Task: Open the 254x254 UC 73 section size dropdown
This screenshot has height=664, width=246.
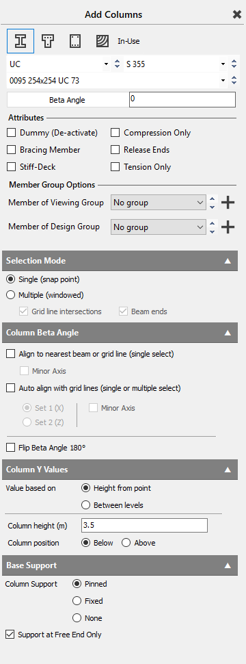Action: click(x=117, y=81)
